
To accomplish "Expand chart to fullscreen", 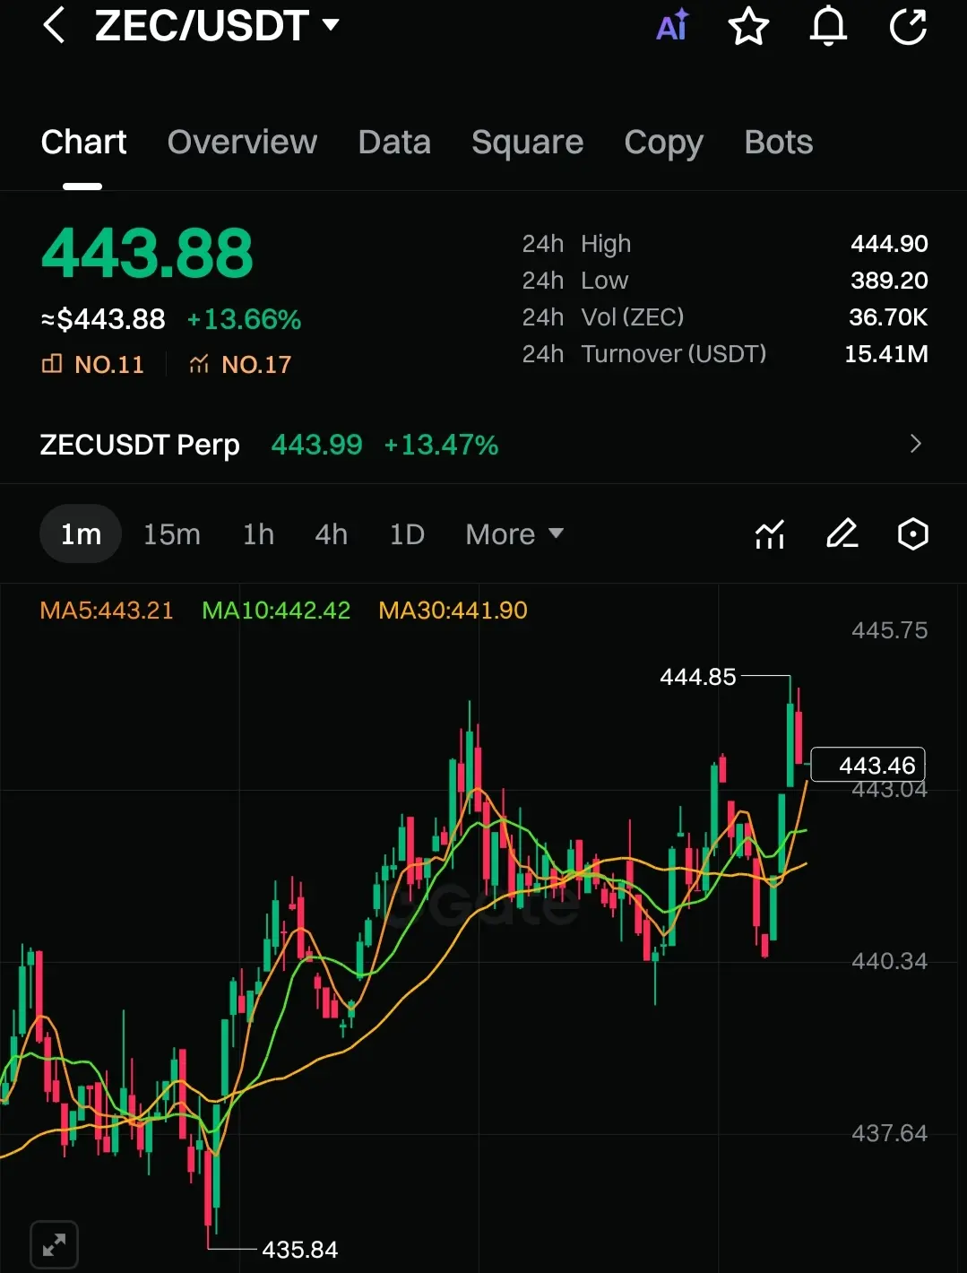I will 55,1244.
